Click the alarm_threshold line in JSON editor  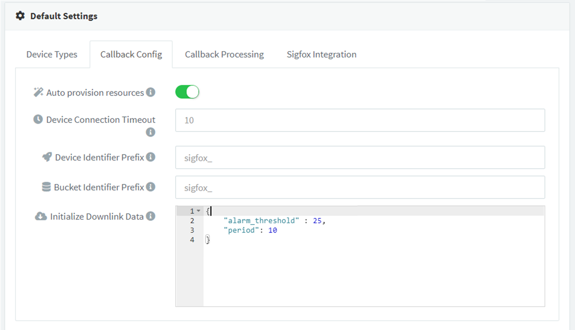pyautogui.click(x=274, y=220)
